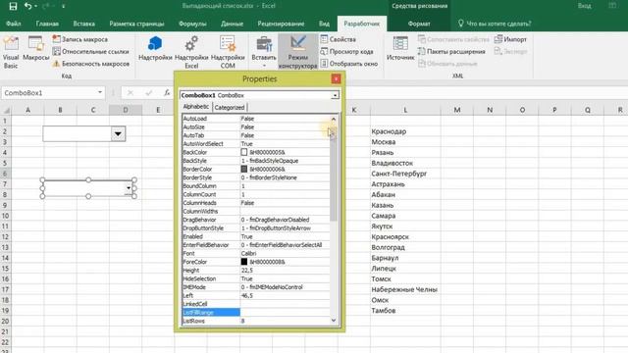Select the Enabled property value True
This screenshot has width=628, height=353.
[x=285, y=236]
